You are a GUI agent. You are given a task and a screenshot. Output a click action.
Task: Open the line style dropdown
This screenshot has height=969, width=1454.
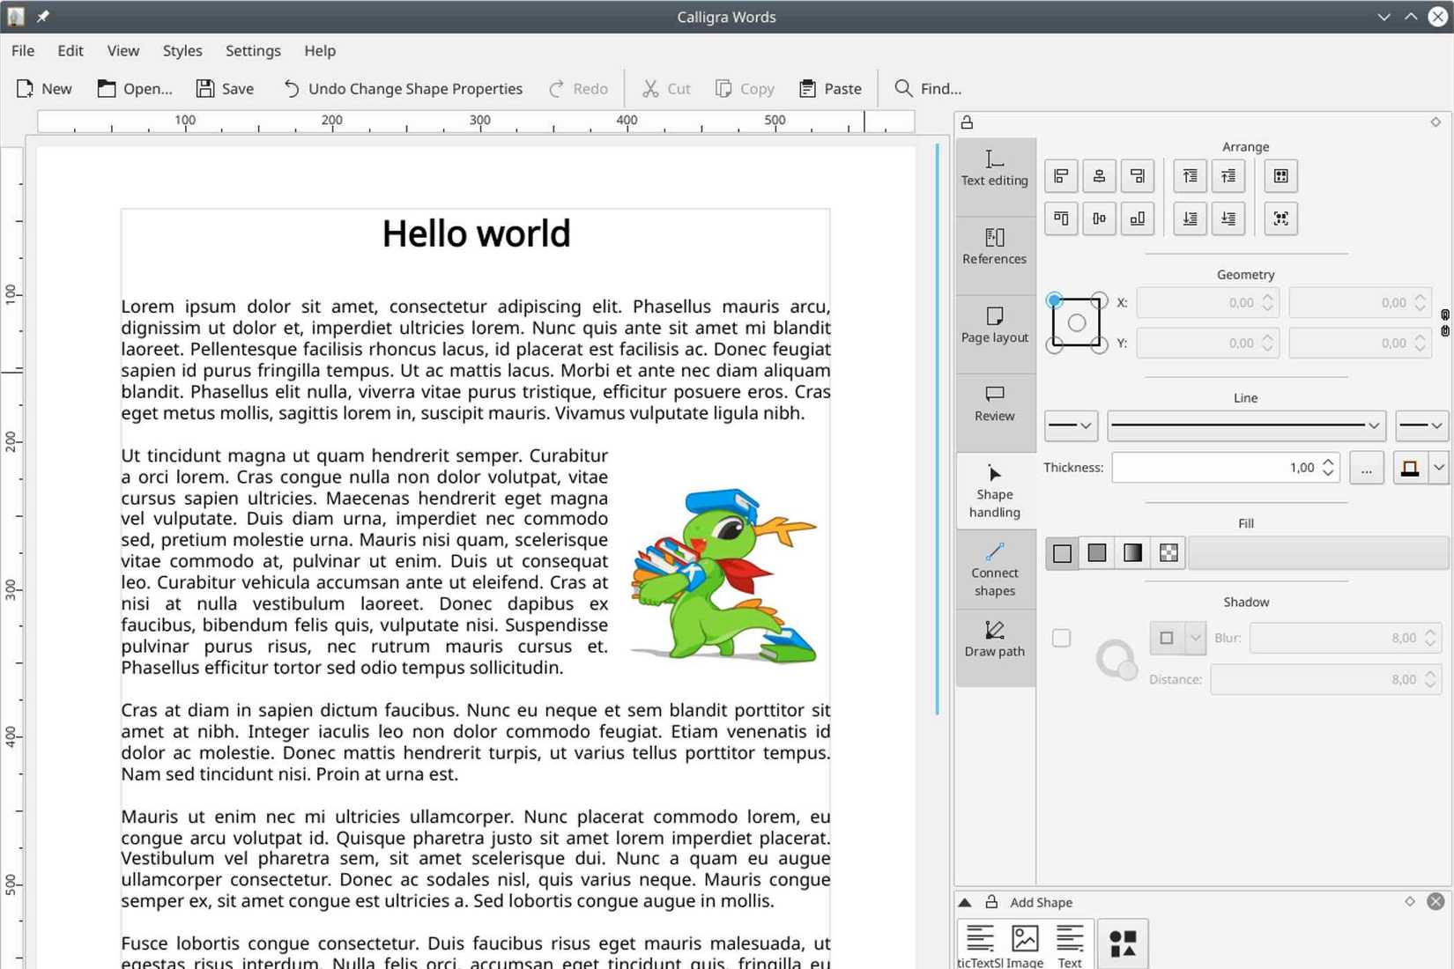pyautogui.click(x=1245, y=425)
